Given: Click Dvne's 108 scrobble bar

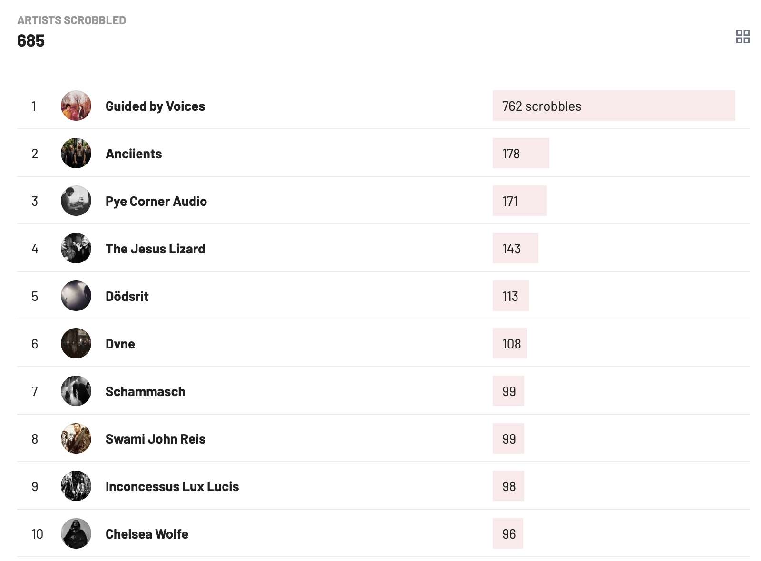Looking at the screenshot, I should 510,343.
